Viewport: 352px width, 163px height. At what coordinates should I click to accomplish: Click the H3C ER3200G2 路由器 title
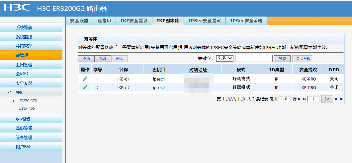coord(72,9)
